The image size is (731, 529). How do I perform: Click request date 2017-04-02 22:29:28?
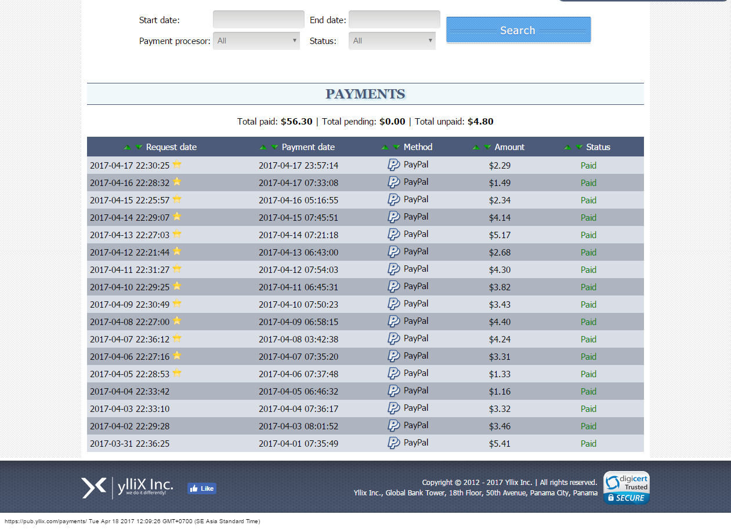(x=130, y=426)
